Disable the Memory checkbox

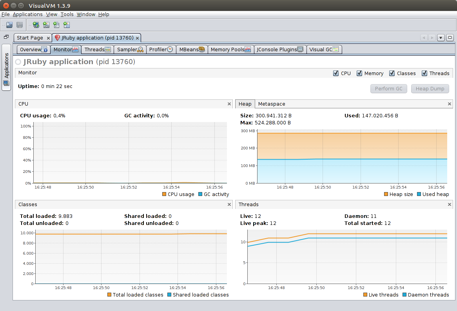(359, 73)
